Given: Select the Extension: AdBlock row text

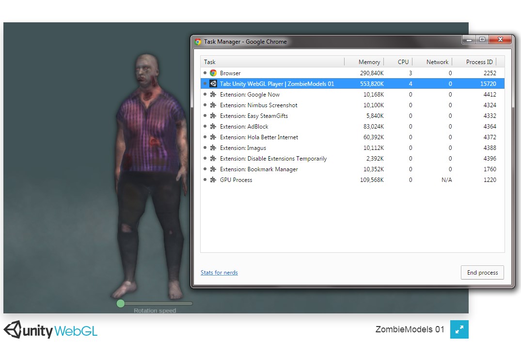Looking at the screenshot, I should tap(244, 127).
